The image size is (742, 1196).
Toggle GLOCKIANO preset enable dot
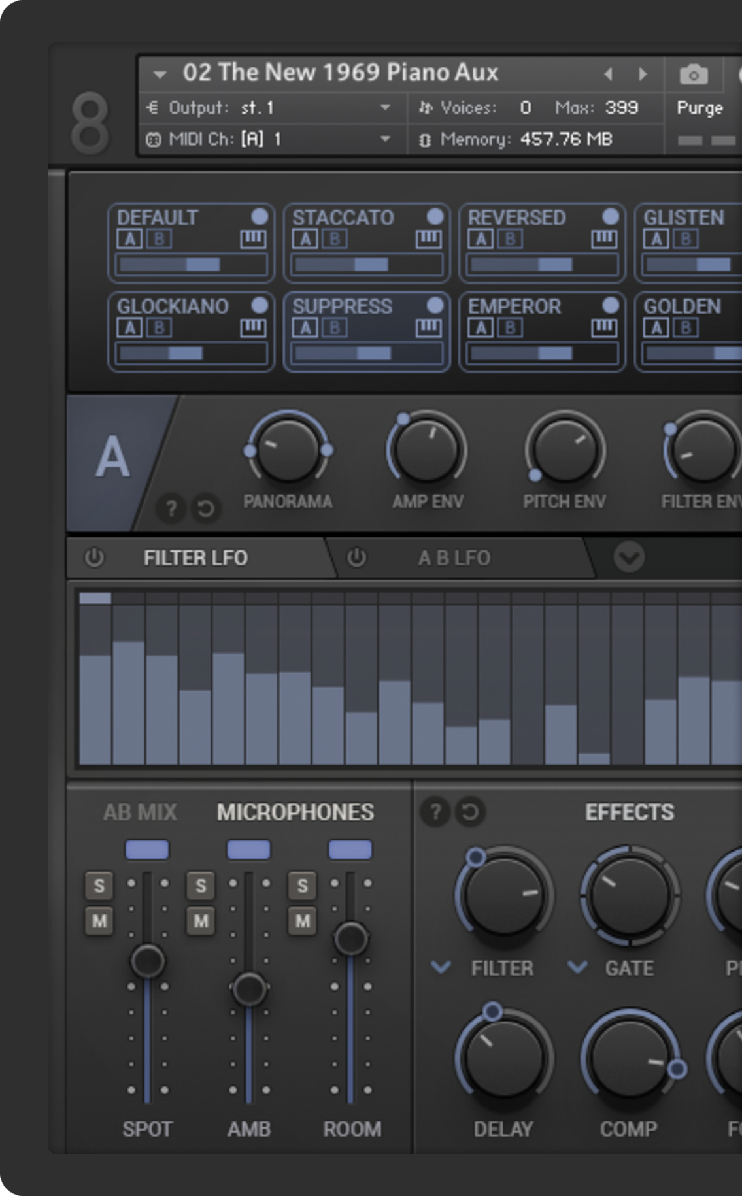tap(260, 305)
